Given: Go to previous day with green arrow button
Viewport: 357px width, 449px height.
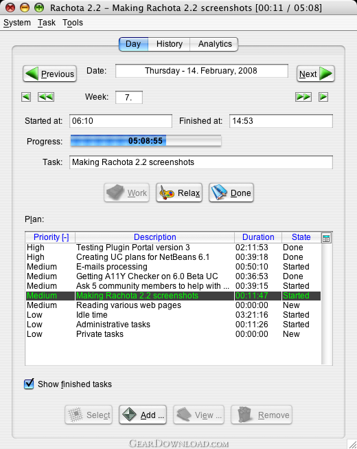Looking at the screenshot, I should pos(49,74).
